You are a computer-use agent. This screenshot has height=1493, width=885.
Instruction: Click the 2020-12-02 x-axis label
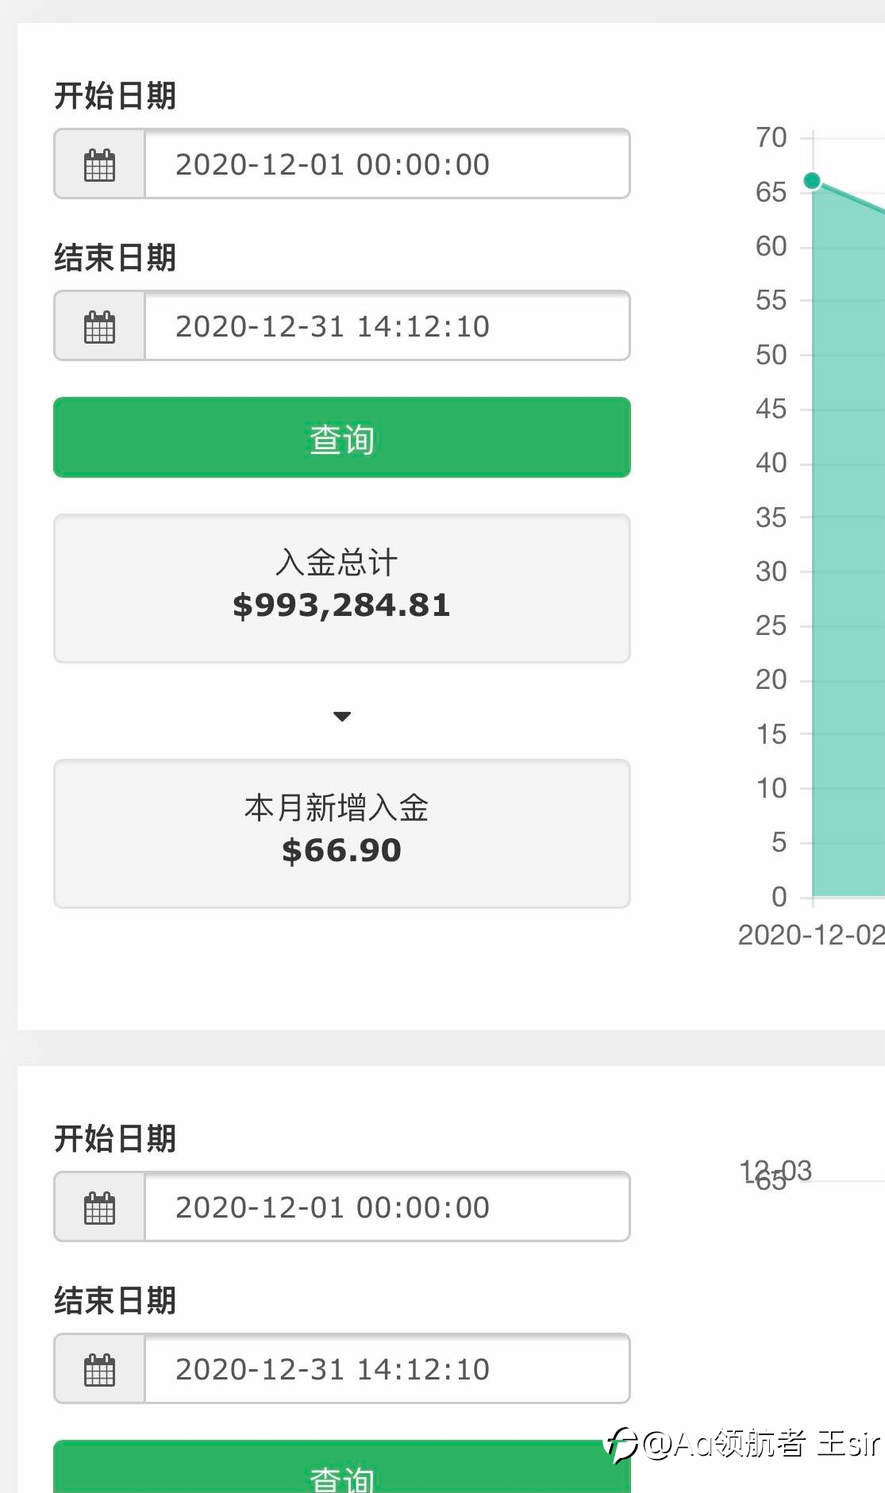point(811,935)
